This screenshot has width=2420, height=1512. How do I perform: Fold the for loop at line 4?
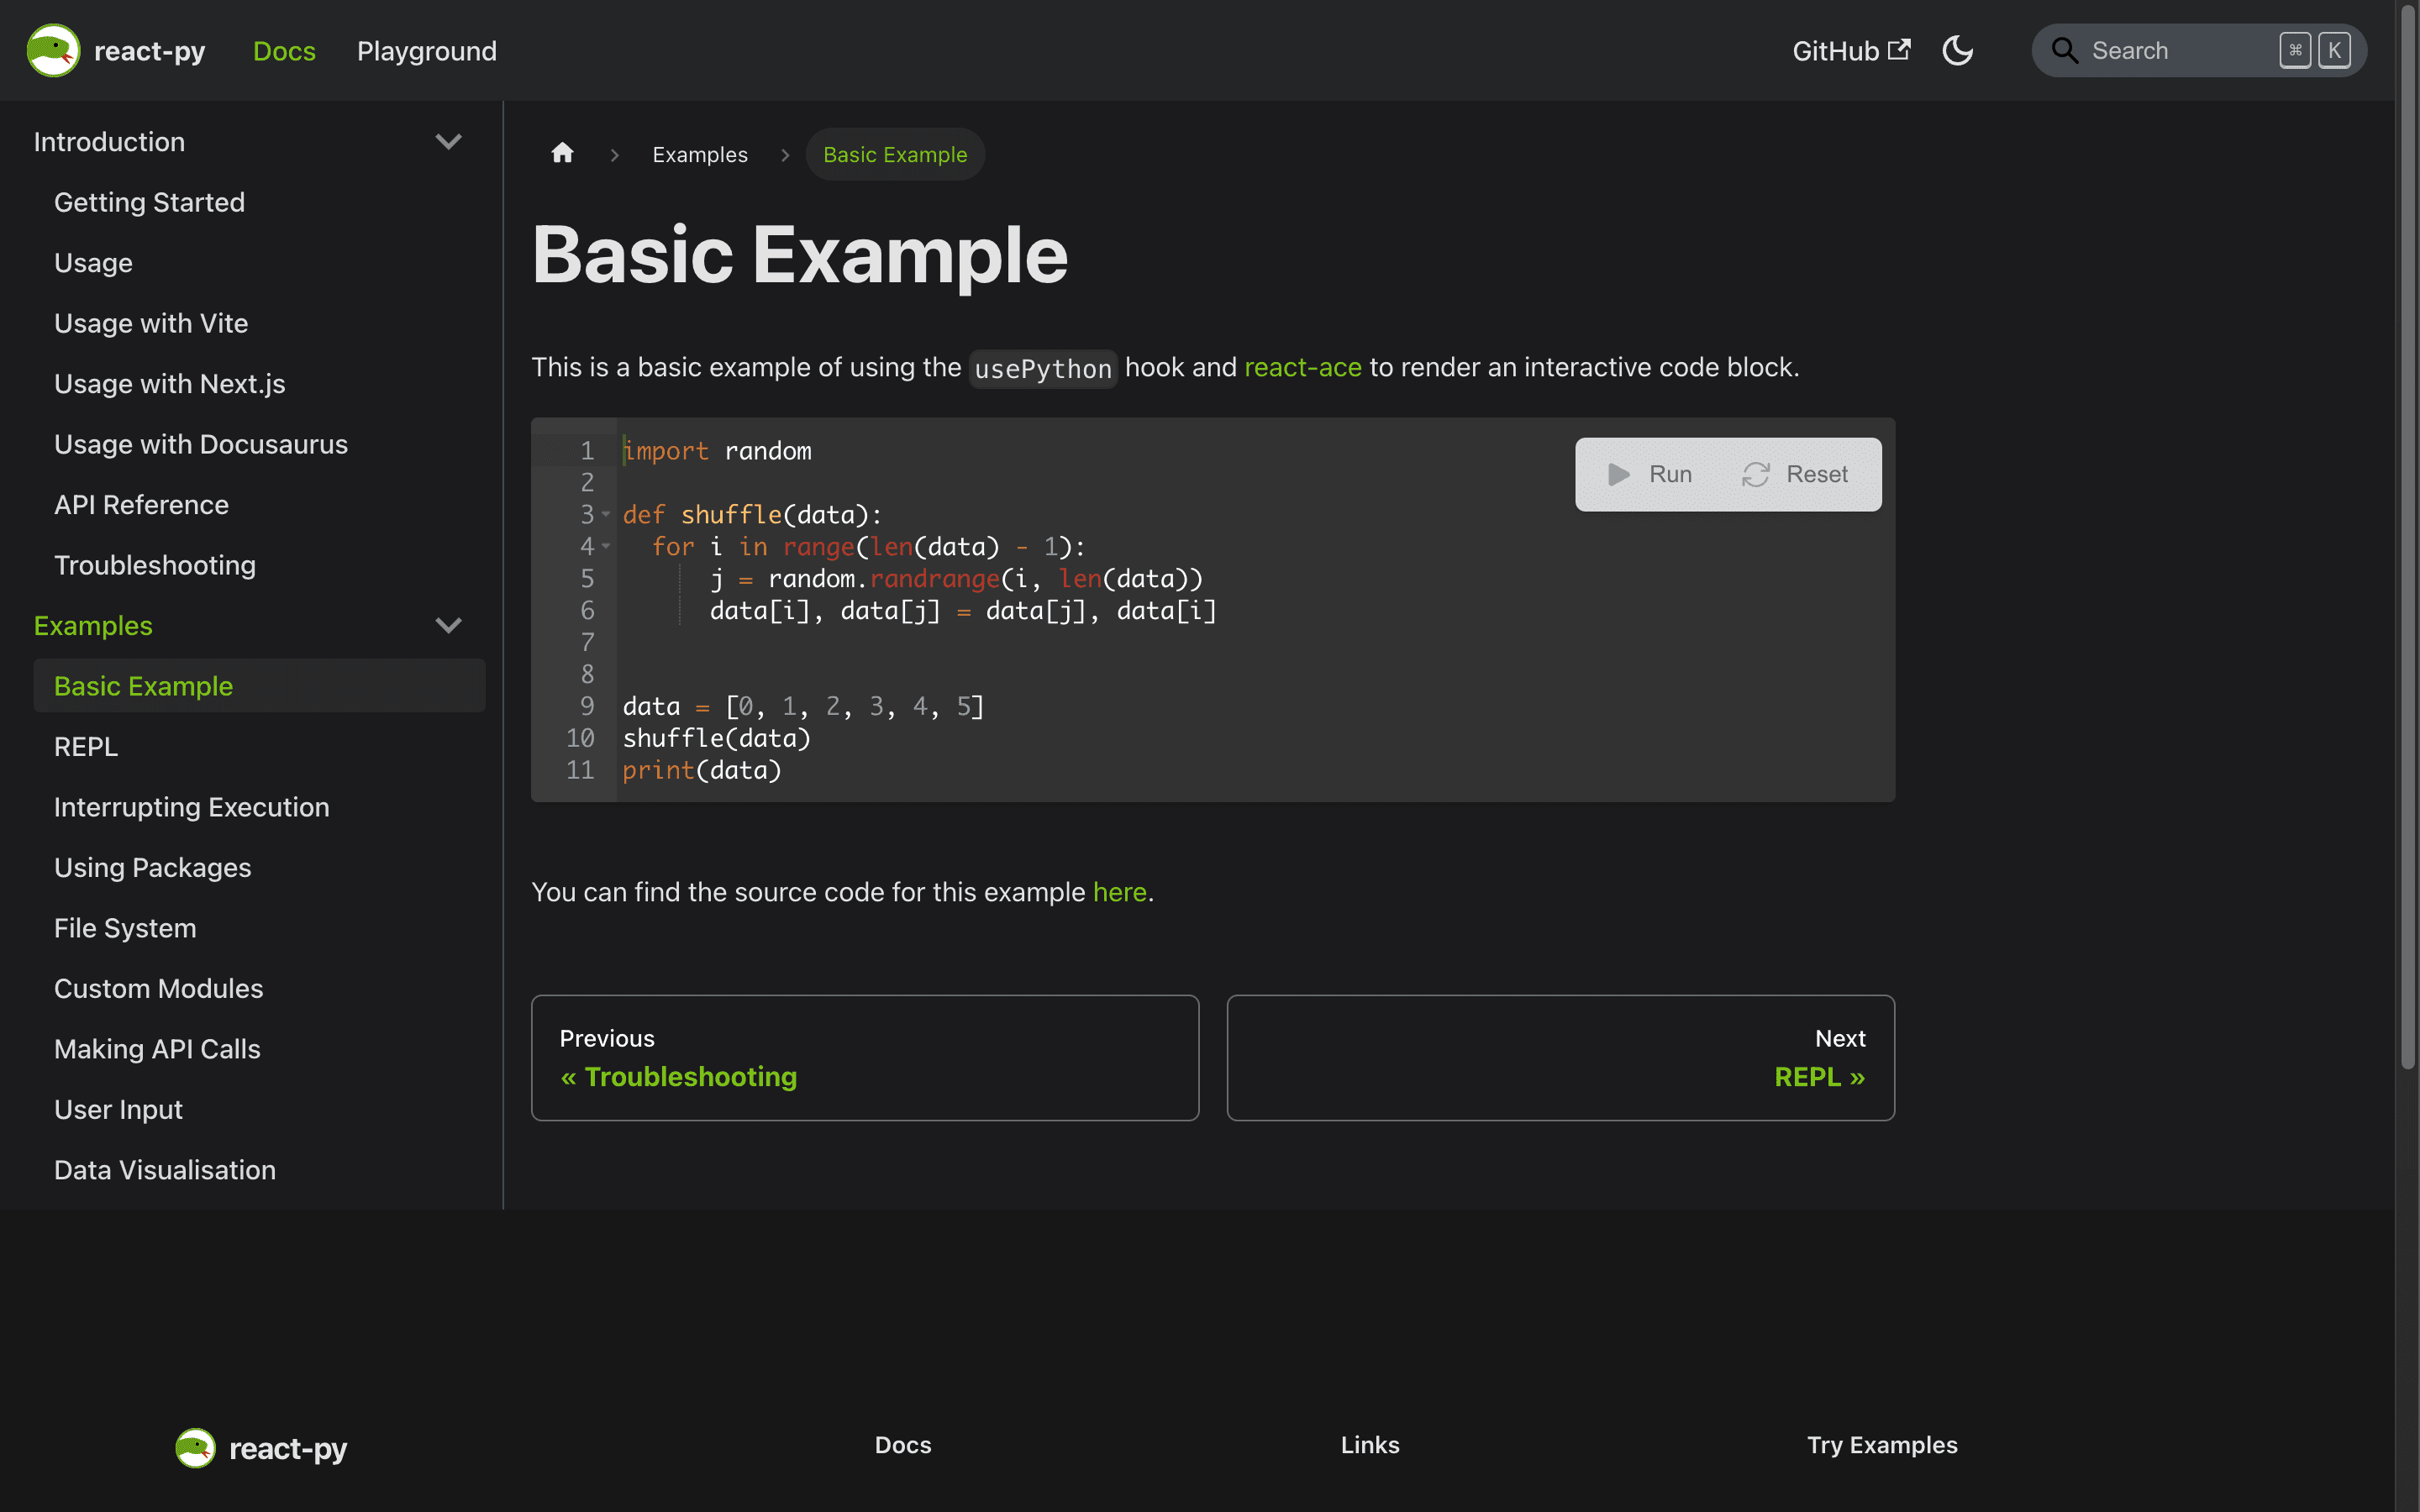pos(606,546)
